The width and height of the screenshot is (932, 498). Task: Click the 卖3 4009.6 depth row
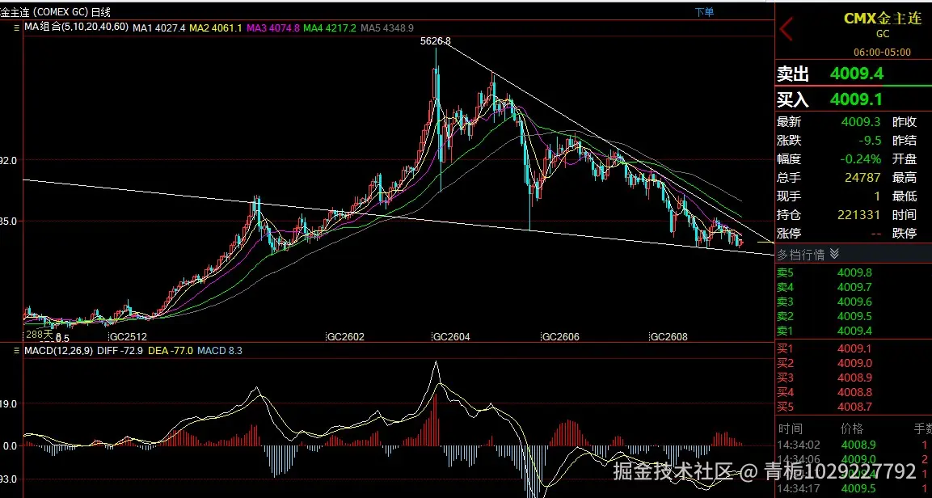click(x=825, y=302)
